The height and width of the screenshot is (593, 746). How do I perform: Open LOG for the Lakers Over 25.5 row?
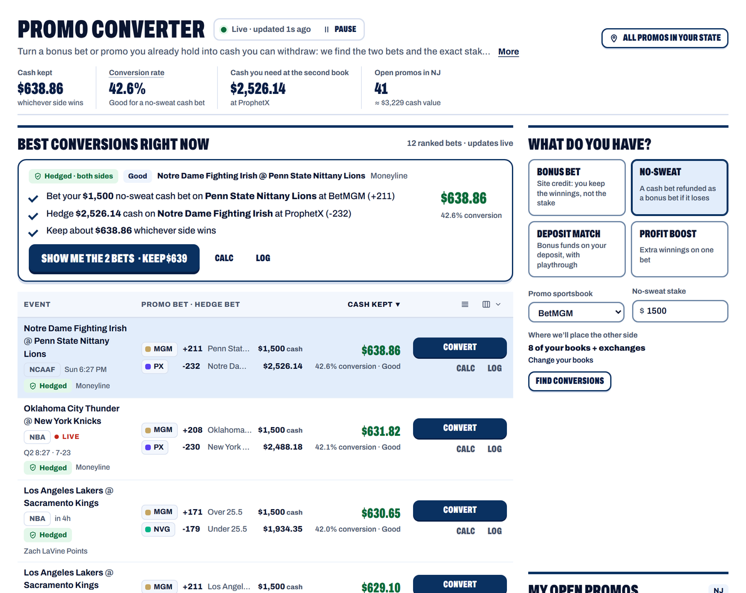coord(494,530)
